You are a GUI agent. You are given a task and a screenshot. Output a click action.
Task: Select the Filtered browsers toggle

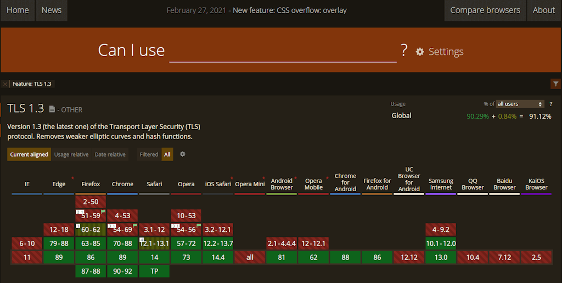point(149,154)
